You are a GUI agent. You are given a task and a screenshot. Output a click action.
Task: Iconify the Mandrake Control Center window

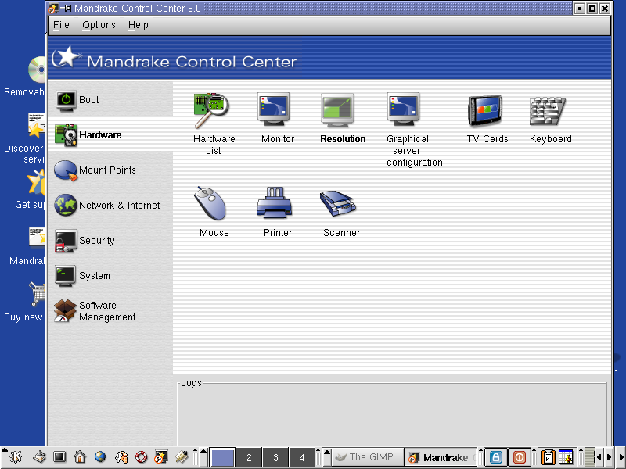click(x=580, y=8)
